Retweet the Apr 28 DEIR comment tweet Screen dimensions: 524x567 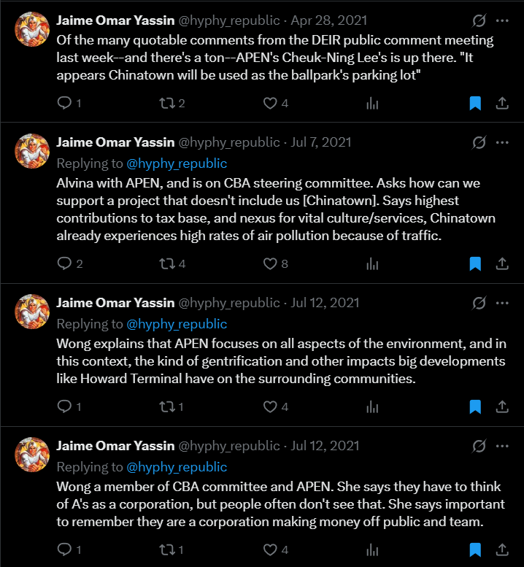pos(166,103)
